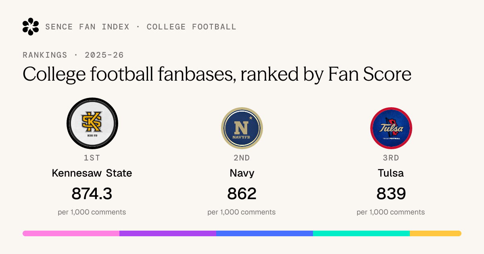Click the Sence Fan Index College Football header
Image resolution: width=484 pixels, height=254 pixels.
(x=141, y=27)
